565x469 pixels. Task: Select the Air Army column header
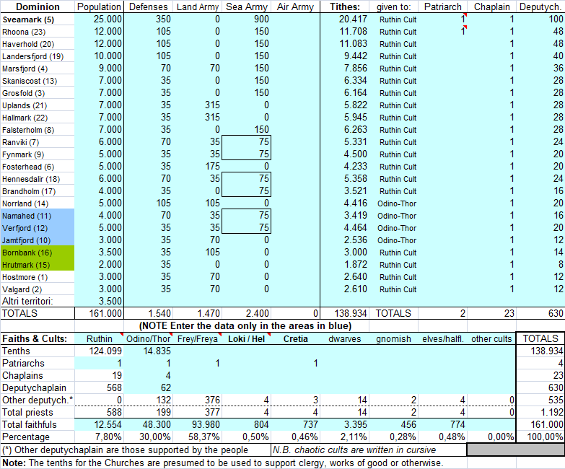pos(295,6)
